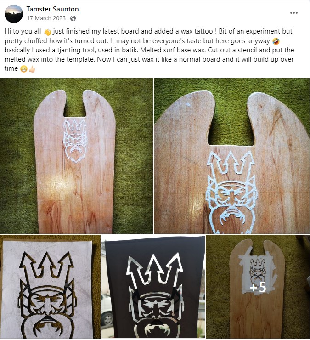Viewport: 310px width, 340px height.
Task: Open Tamster Saunton's profile picture
Action: (x=14, y=14)
